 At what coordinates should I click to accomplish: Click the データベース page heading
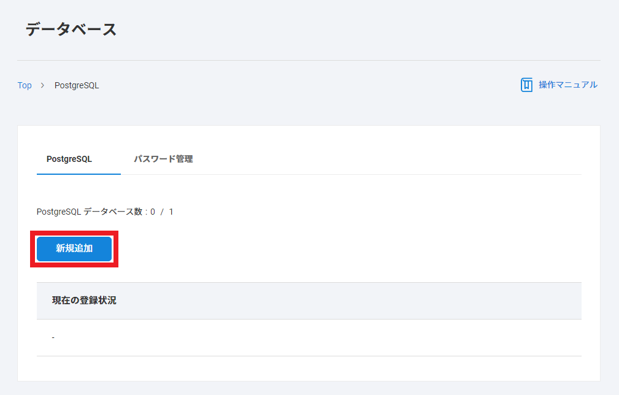[71, 29]
